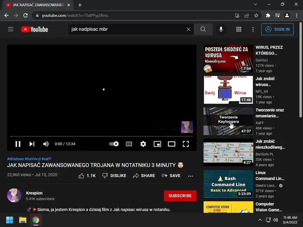Image resolution: width=303 pixels, height=227 pixels.
Task: Reload the page
Action: tap(25, 15)
